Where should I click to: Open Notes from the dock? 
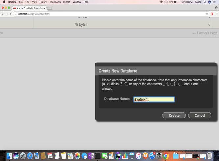64,156
